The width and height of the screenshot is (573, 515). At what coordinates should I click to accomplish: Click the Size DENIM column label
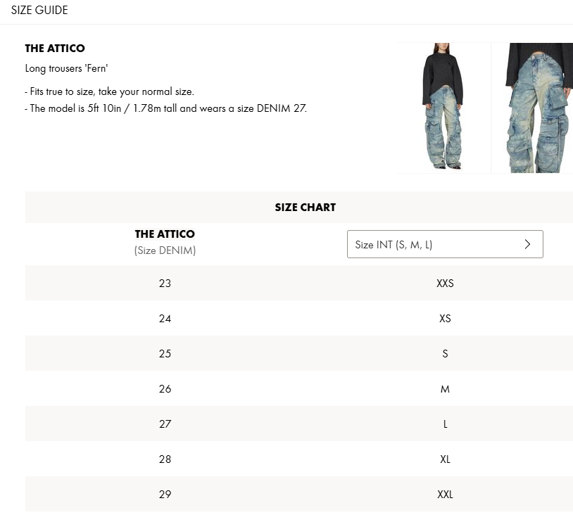[165, 250]
